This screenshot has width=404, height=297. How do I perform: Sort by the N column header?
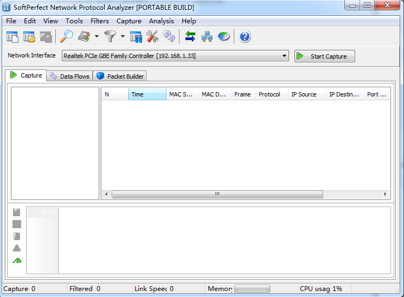click(x=115, y=94)
